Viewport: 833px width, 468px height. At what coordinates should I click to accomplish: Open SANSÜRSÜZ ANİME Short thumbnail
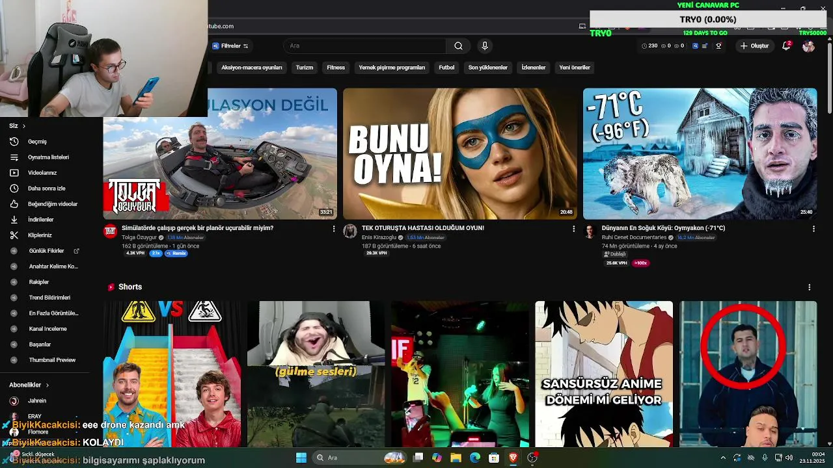tap(604, 374)
